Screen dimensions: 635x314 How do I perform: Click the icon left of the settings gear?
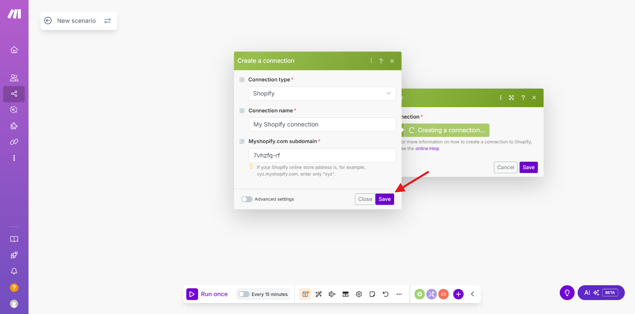[346, 294]
